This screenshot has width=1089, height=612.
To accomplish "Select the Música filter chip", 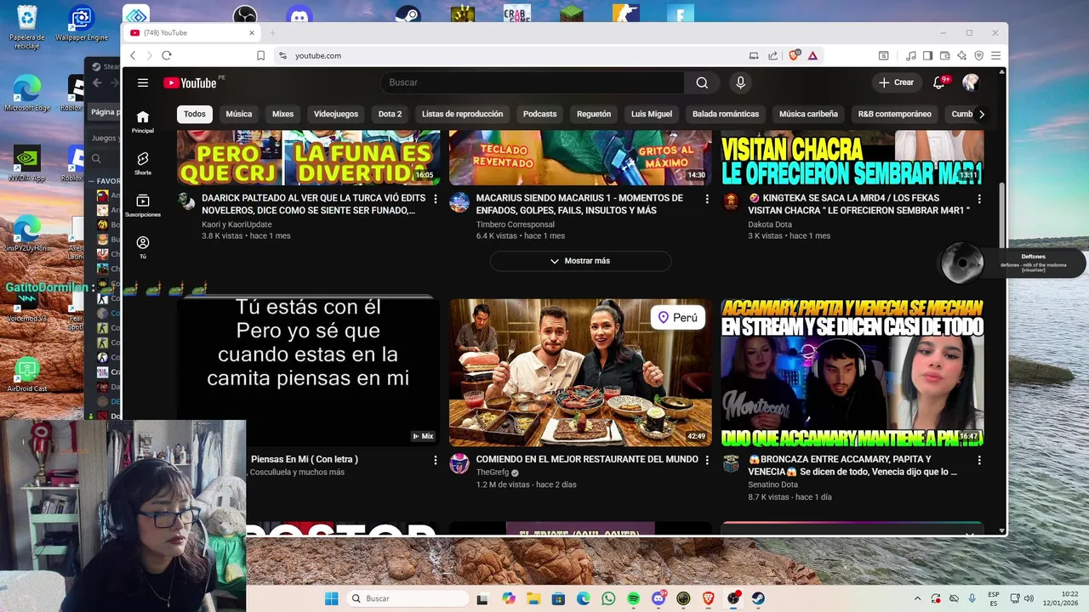I will coord(239,114).
